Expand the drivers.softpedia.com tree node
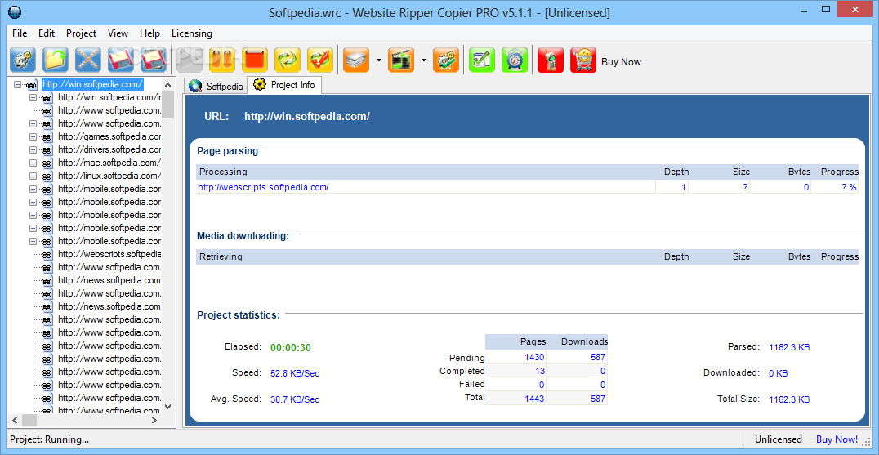The width and height of the screenshot is (879, 455). point(33,149)
